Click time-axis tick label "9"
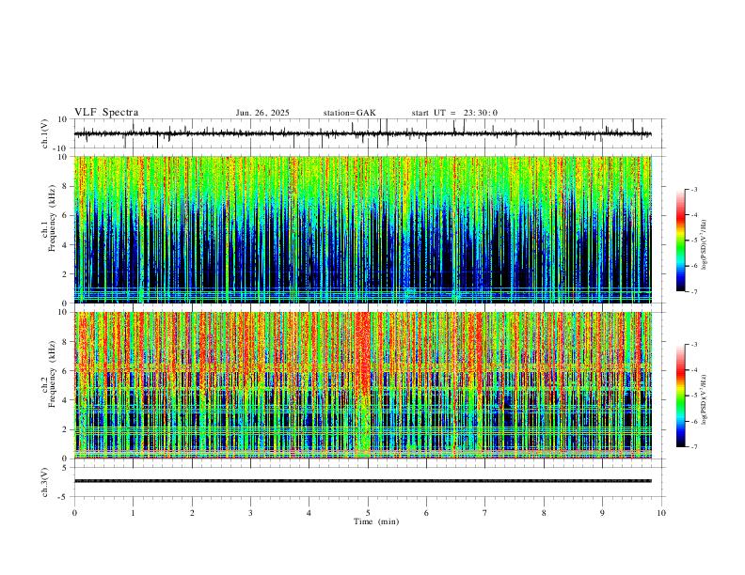745x575 pixels. (x=602, y=513)
